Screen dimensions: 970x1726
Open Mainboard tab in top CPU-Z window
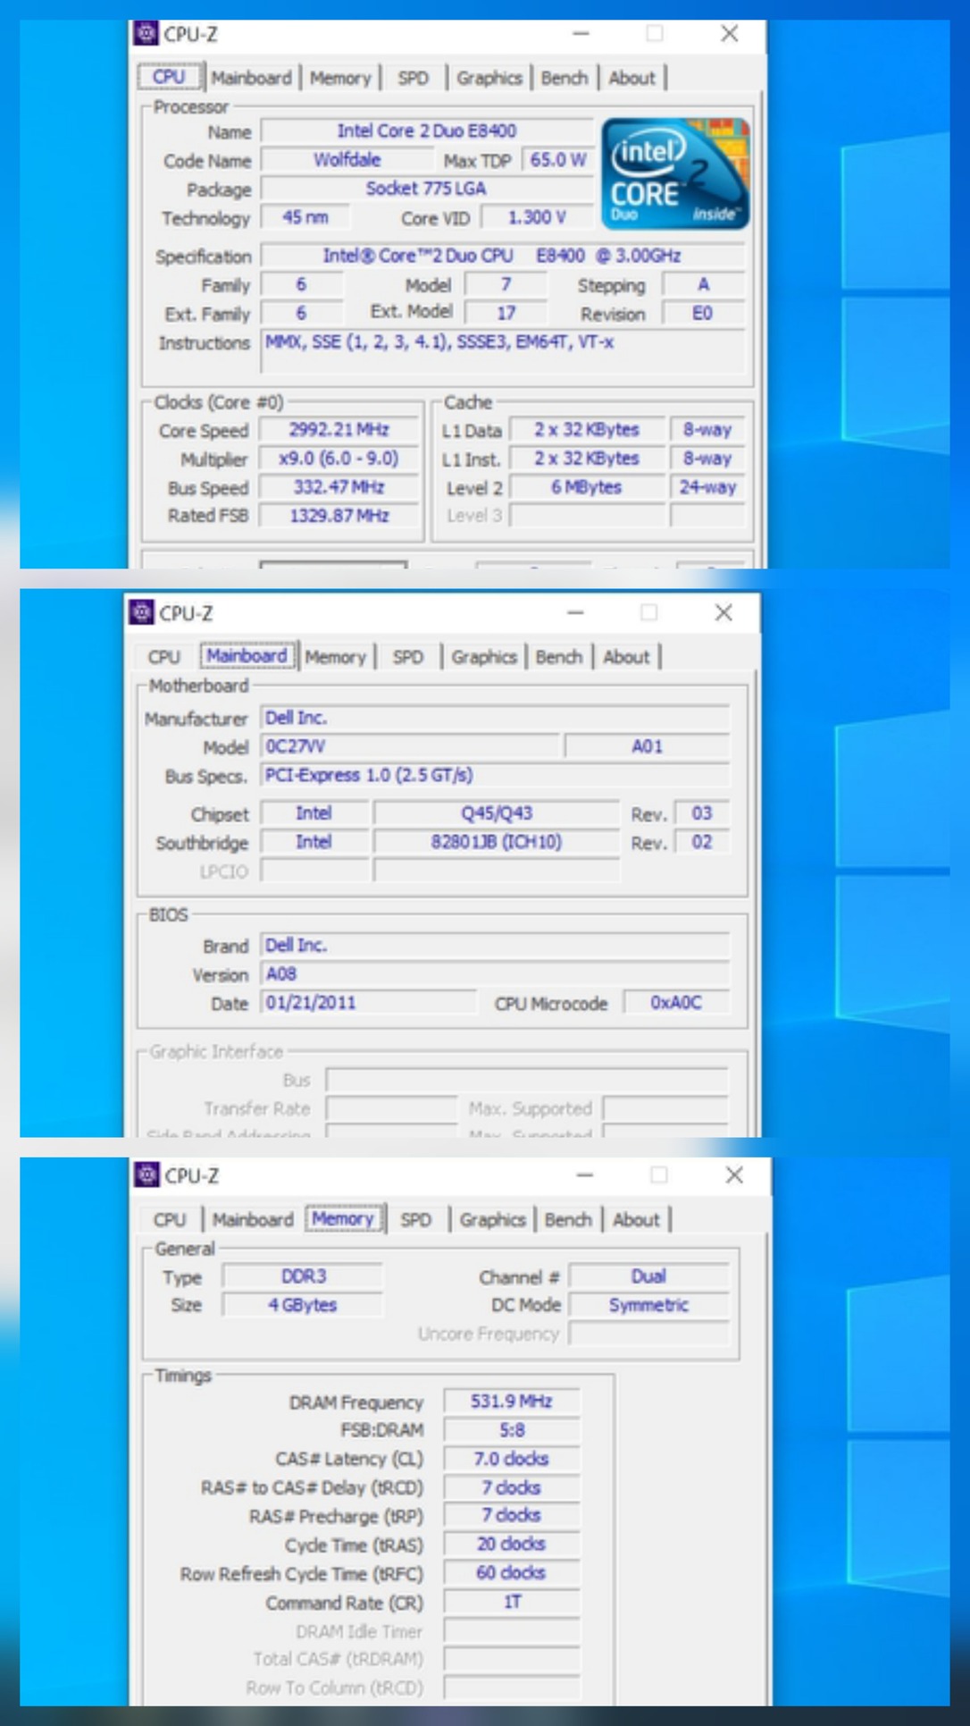tap(251, 78)
